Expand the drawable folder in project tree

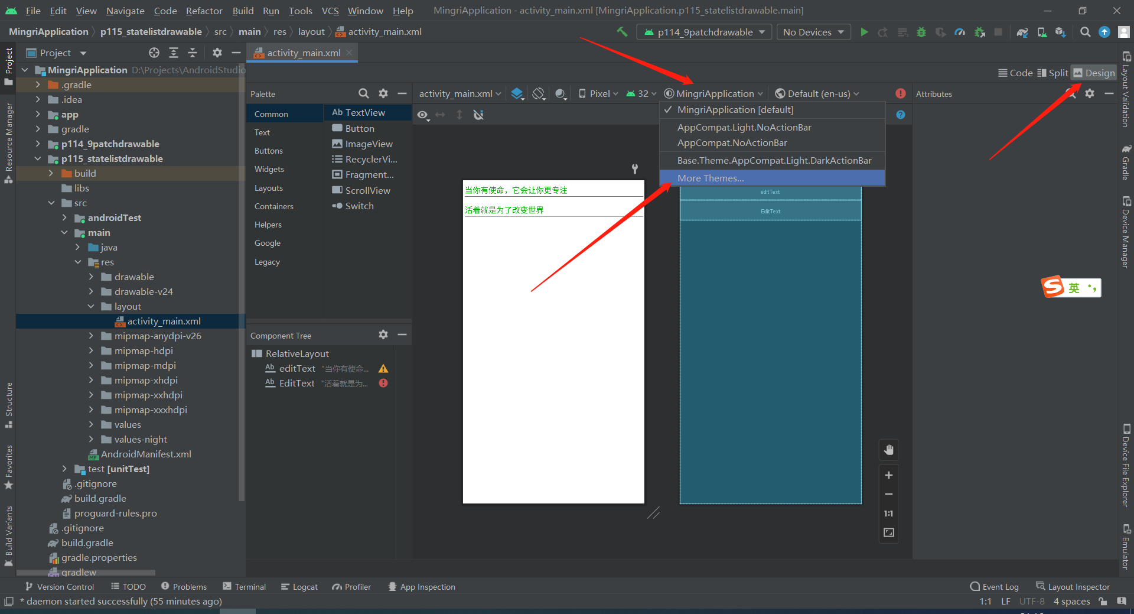(91, 277)
